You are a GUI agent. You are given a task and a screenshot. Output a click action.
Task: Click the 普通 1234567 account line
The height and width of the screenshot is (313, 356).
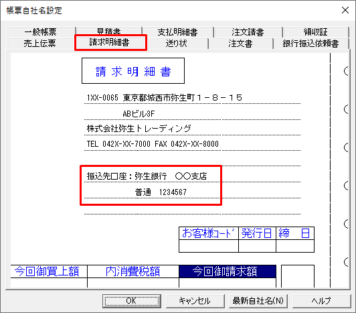click(192, 192)
